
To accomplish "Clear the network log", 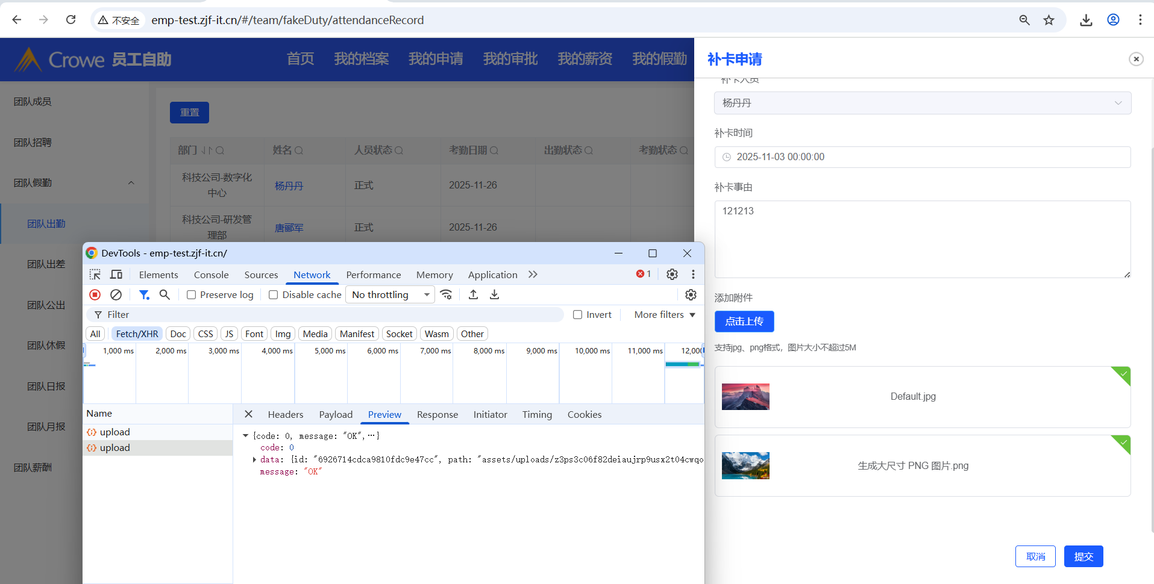I will (116, 294).
